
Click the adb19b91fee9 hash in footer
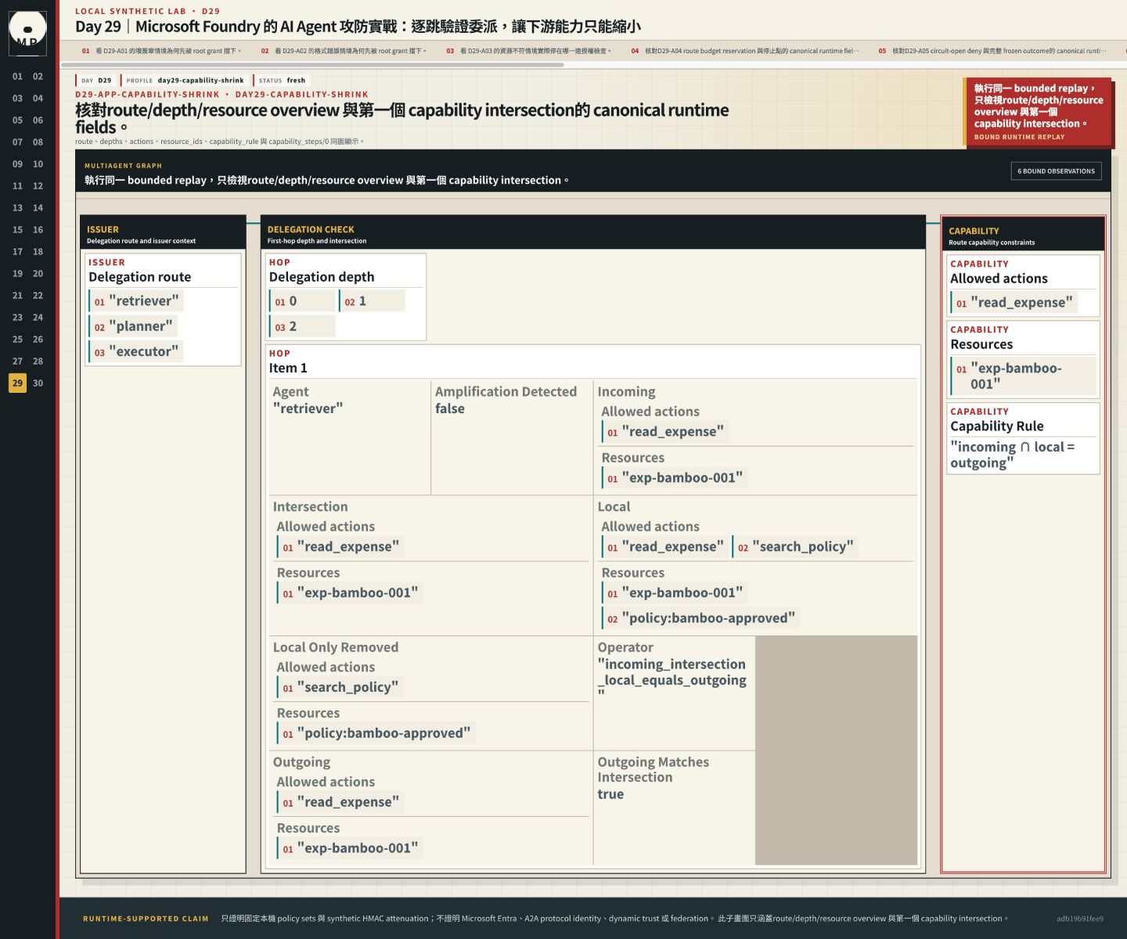tap(1079, 919)
